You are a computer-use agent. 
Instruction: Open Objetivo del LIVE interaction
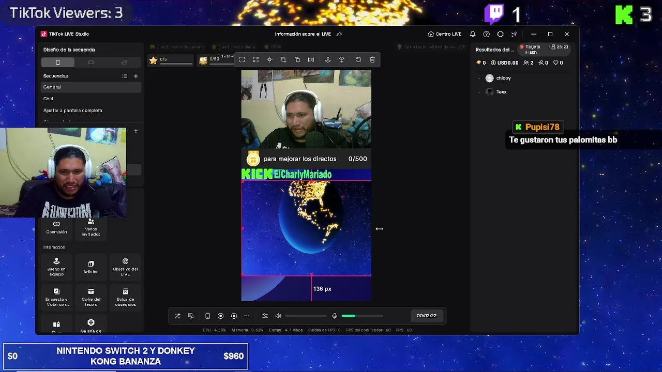point(125,267)
